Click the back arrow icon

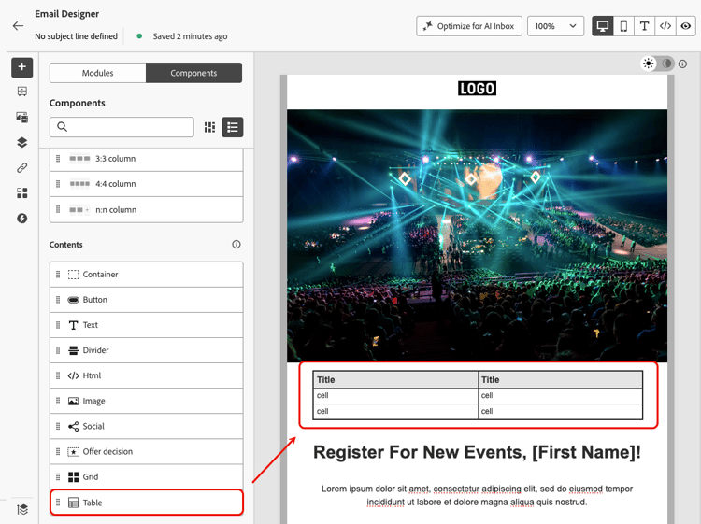point(18,26)
